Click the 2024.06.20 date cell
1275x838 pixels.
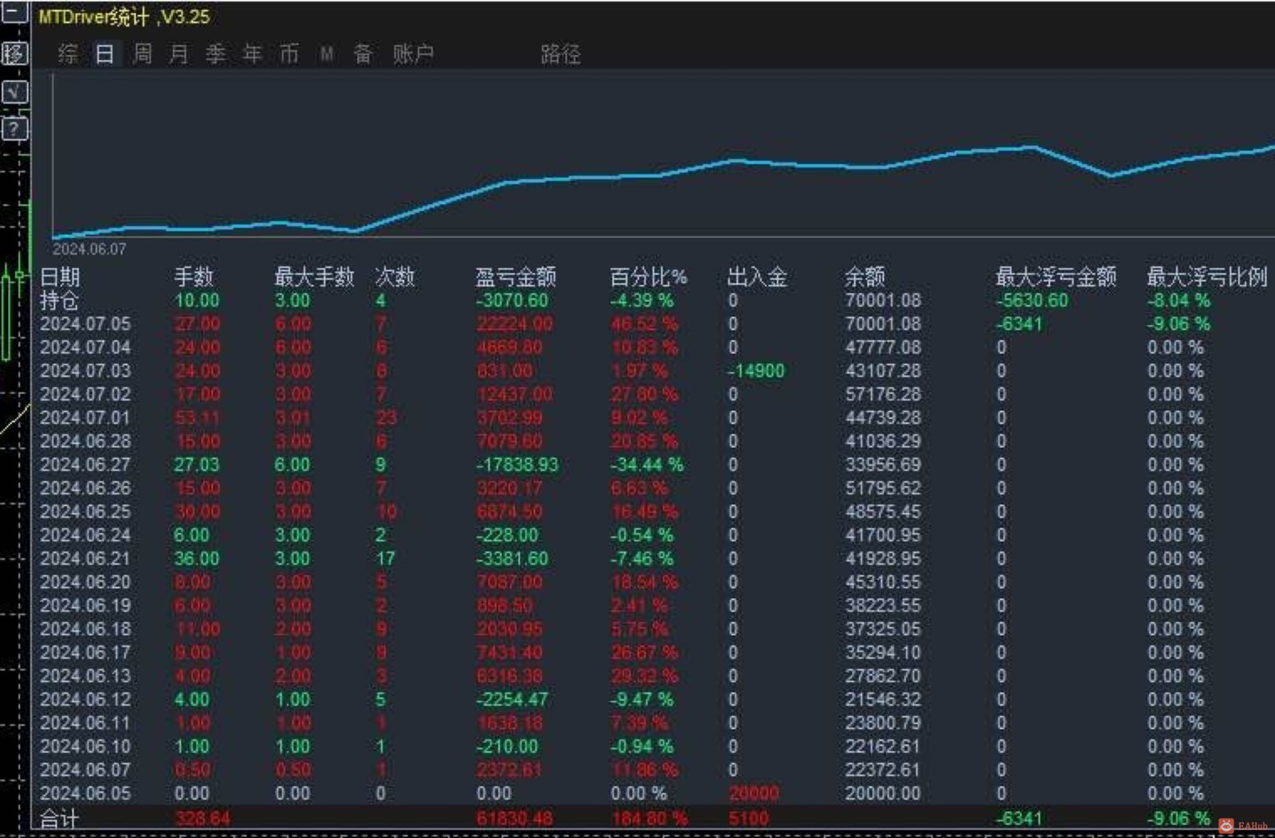85,582
